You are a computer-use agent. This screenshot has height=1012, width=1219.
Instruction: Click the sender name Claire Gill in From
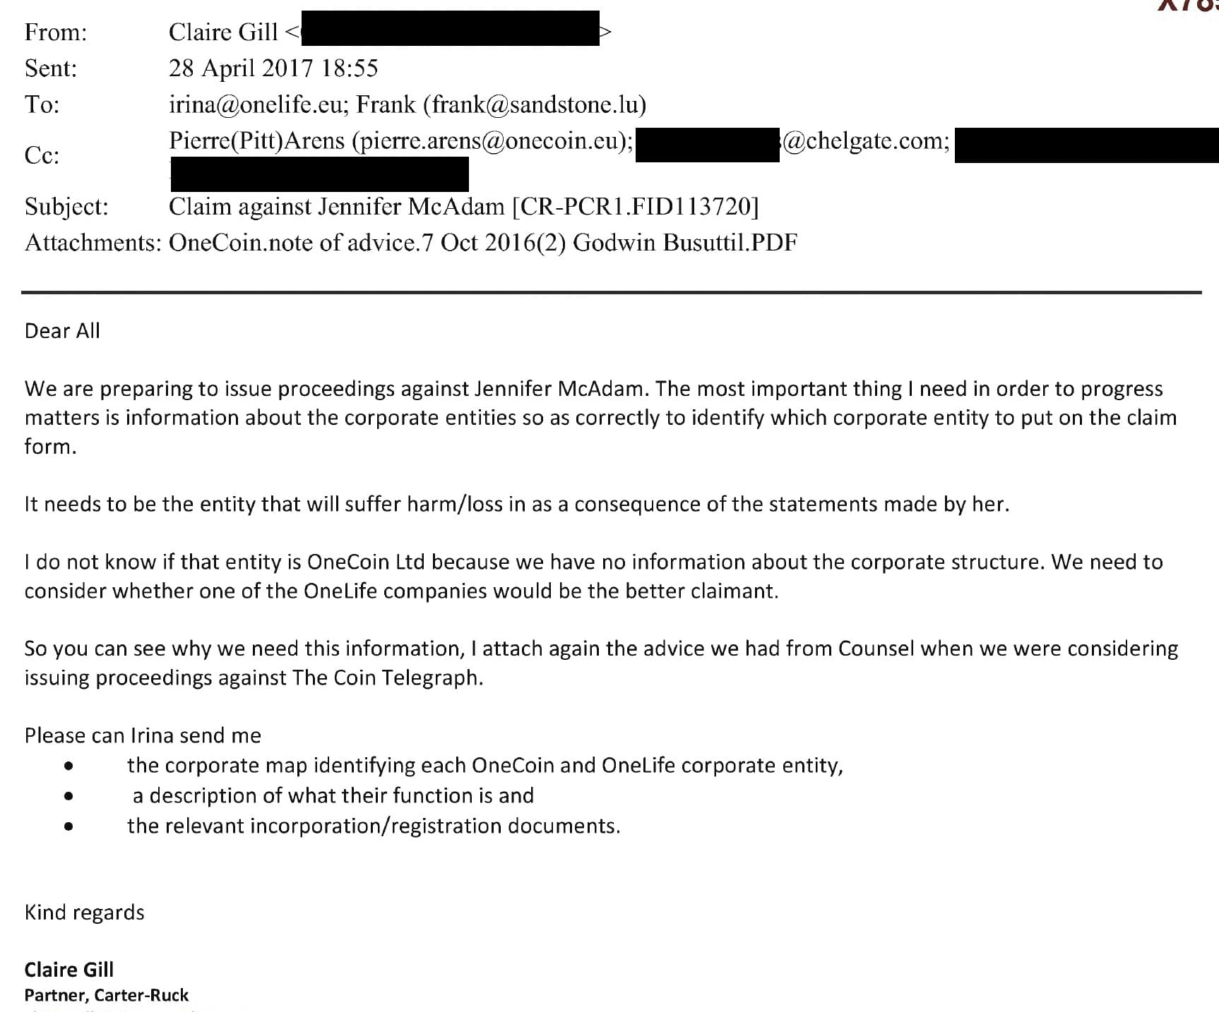(223, 32)
